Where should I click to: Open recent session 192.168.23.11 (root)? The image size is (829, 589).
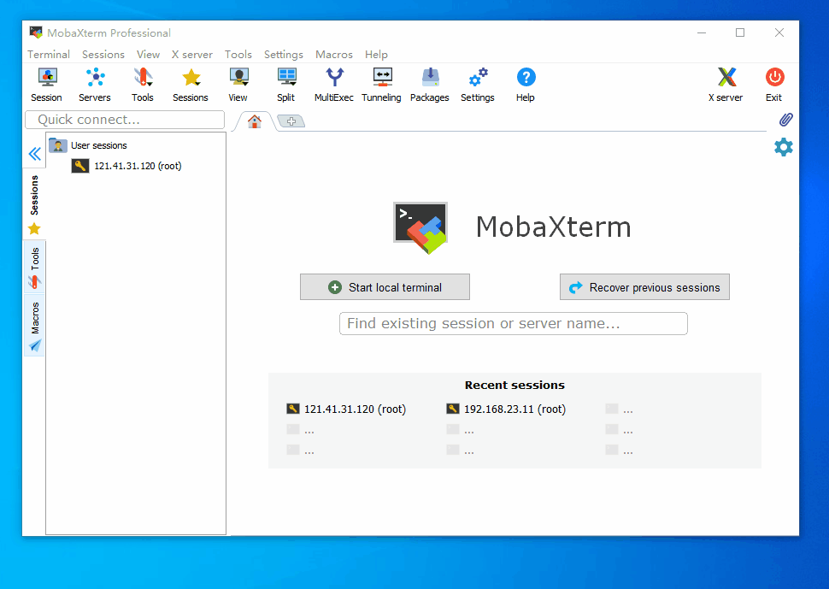click(506, 409)
